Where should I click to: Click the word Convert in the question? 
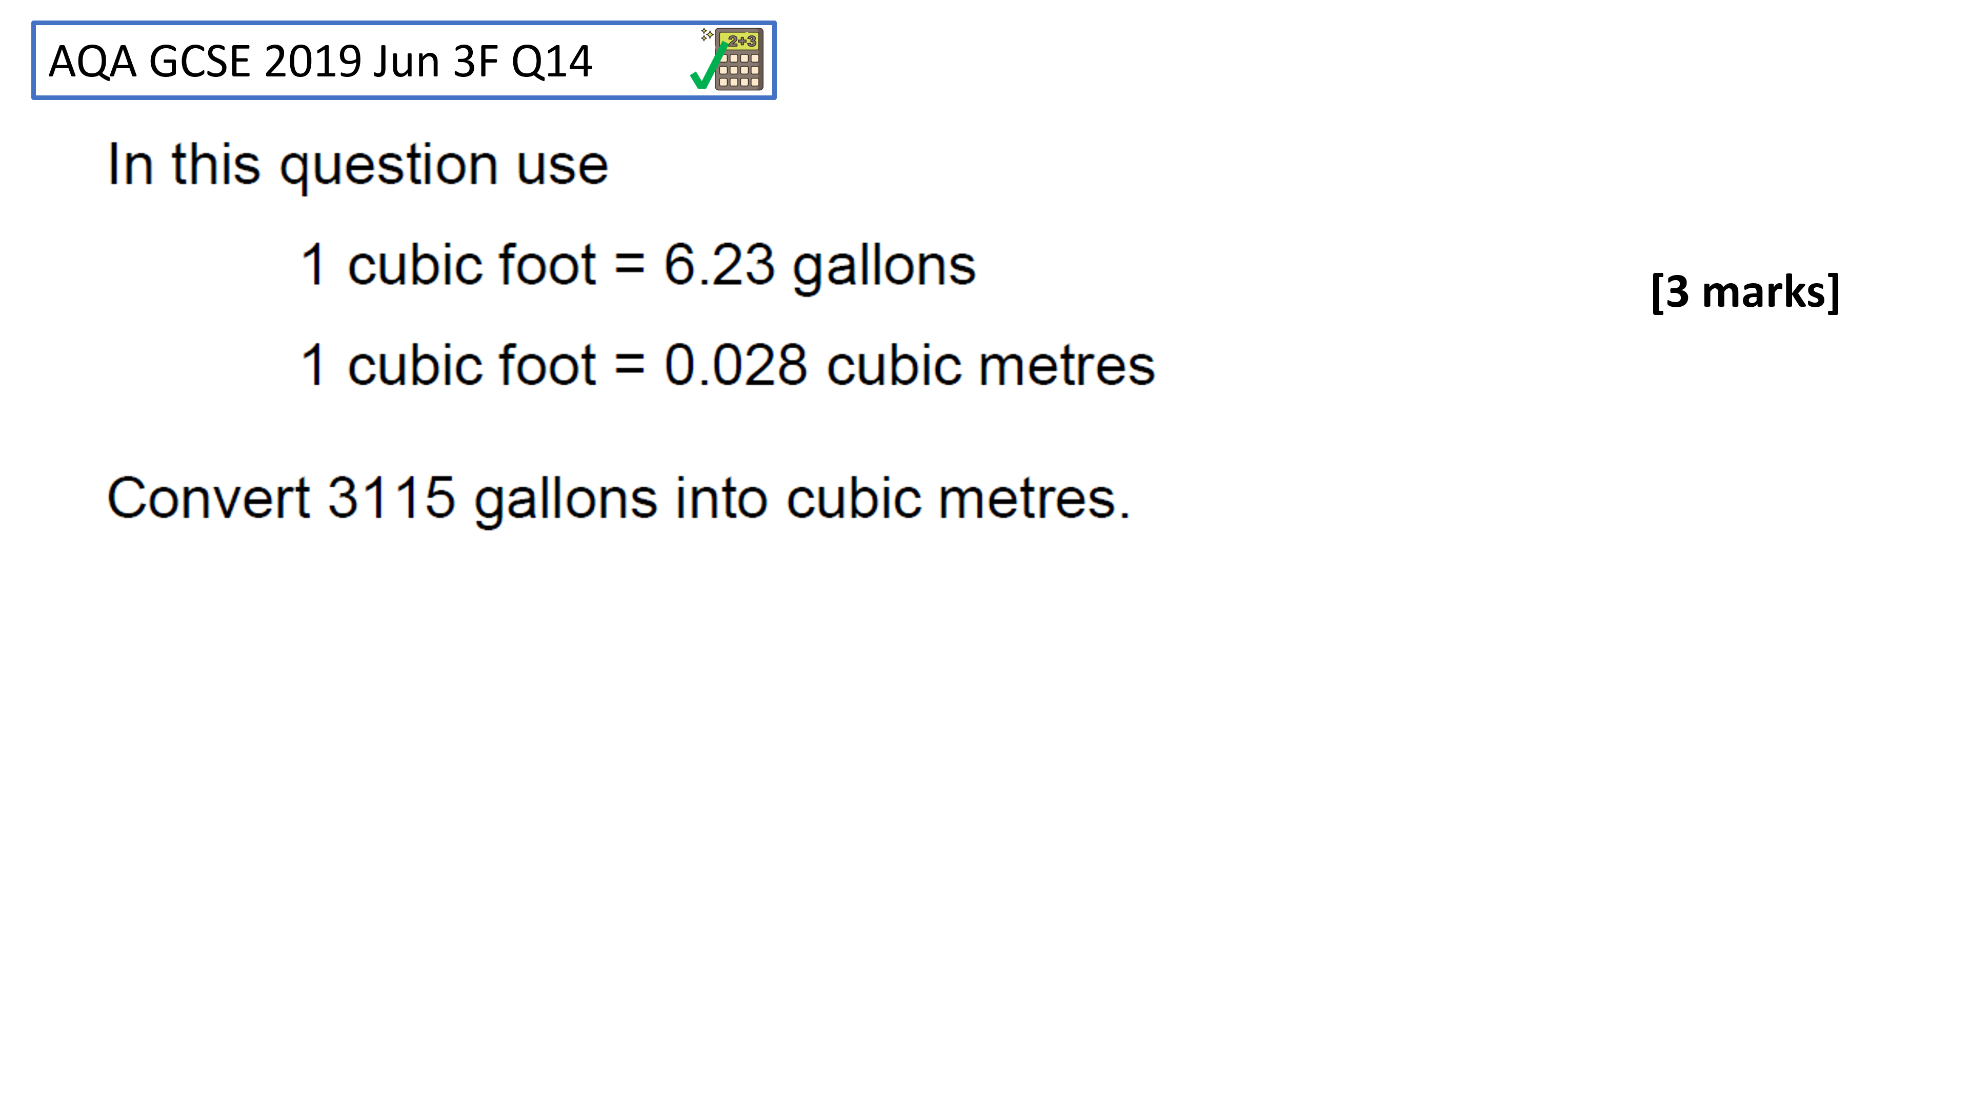click(209, 498)
